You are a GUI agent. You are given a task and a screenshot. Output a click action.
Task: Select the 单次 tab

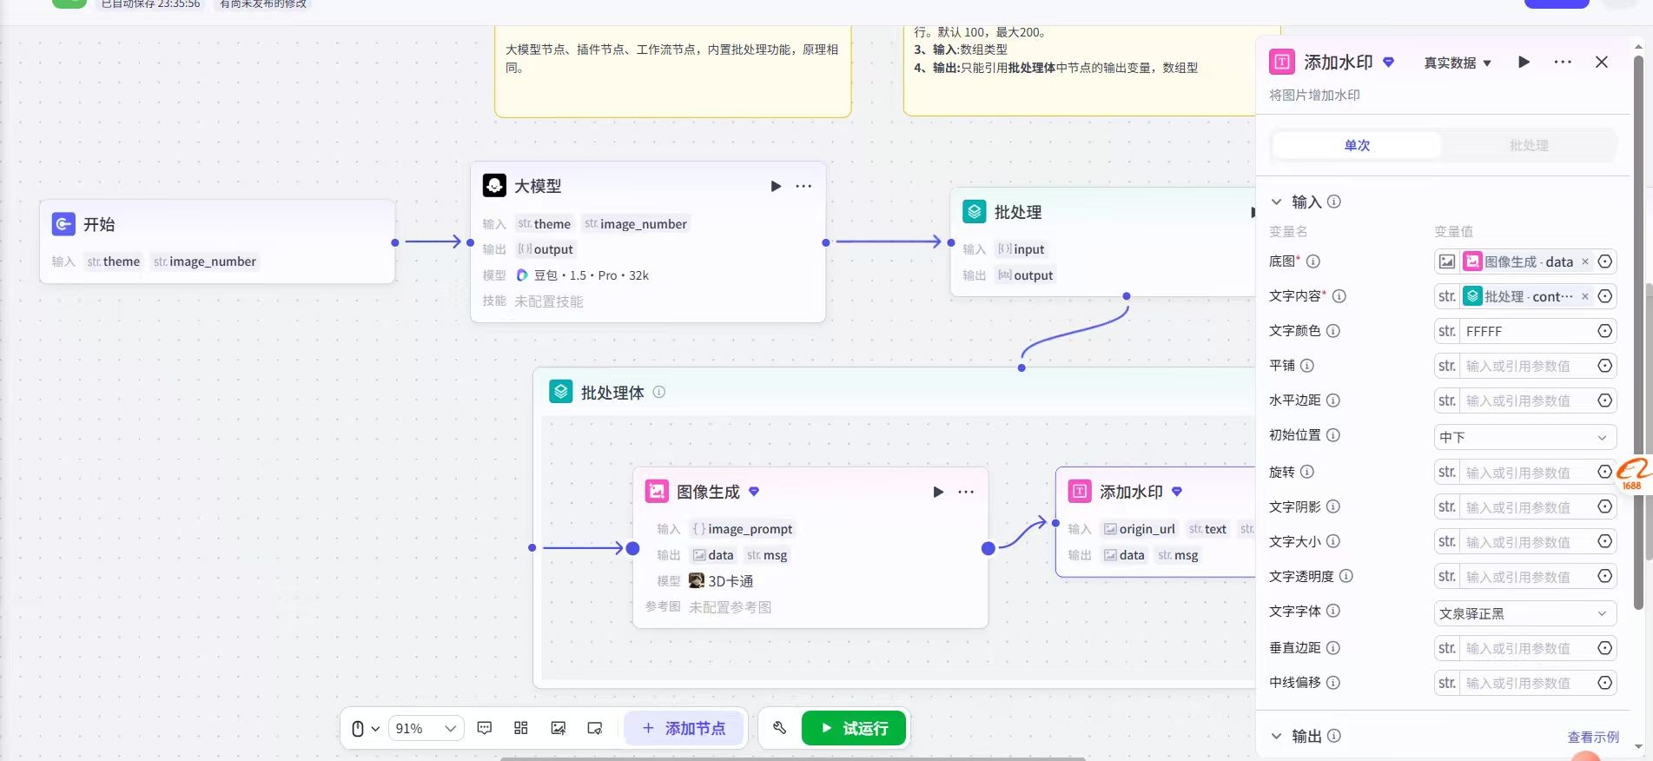1356,145
